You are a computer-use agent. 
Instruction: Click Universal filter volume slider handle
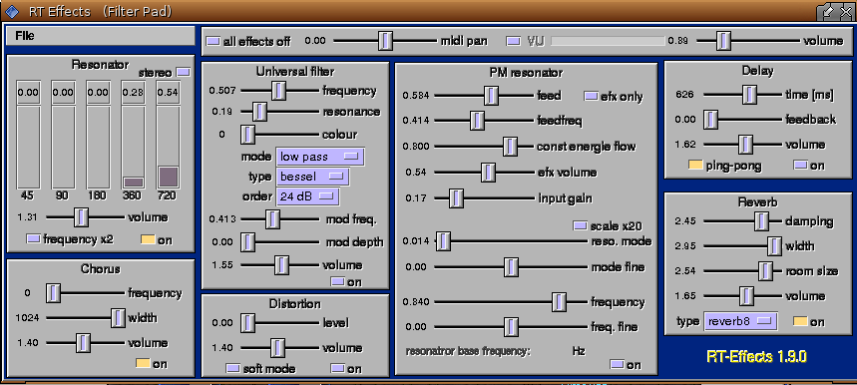[281, 265]
